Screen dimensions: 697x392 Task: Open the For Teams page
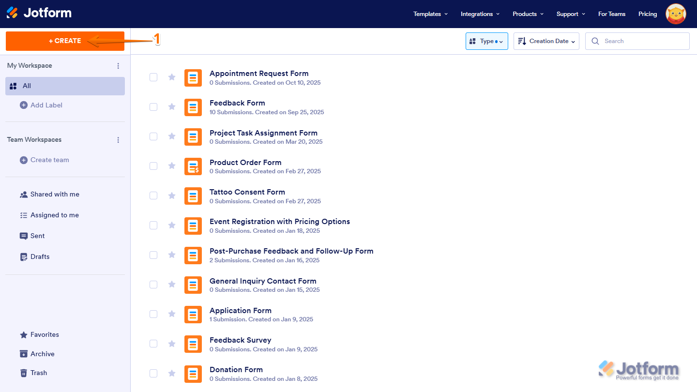click(612, 14)
